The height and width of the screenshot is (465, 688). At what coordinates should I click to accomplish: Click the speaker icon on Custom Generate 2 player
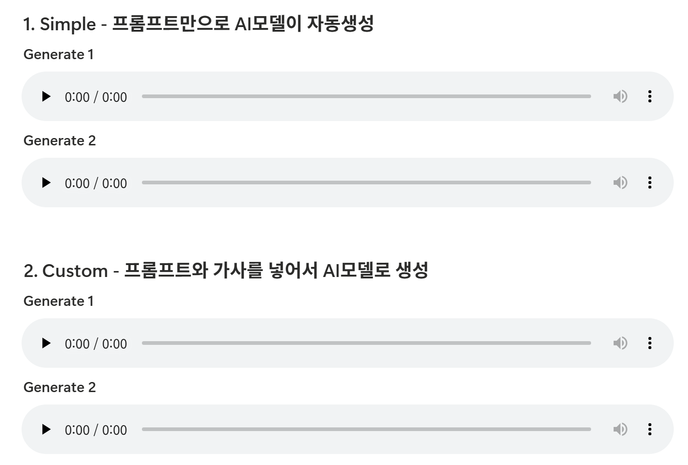point(620,429)
